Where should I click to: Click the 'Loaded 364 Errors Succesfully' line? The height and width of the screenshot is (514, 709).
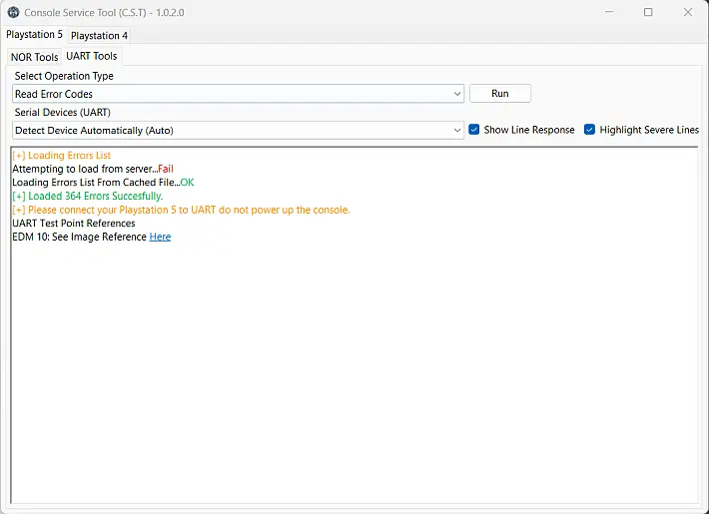tap(88, 197)
